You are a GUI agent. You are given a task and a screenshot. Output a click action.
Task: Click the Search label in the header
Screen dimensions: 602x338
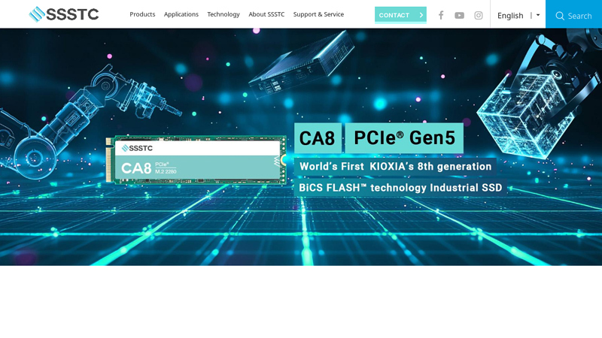tap(579, 16)
